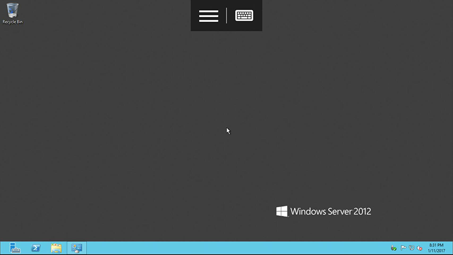Open Server Manager from the taskbar

(15, 248)
